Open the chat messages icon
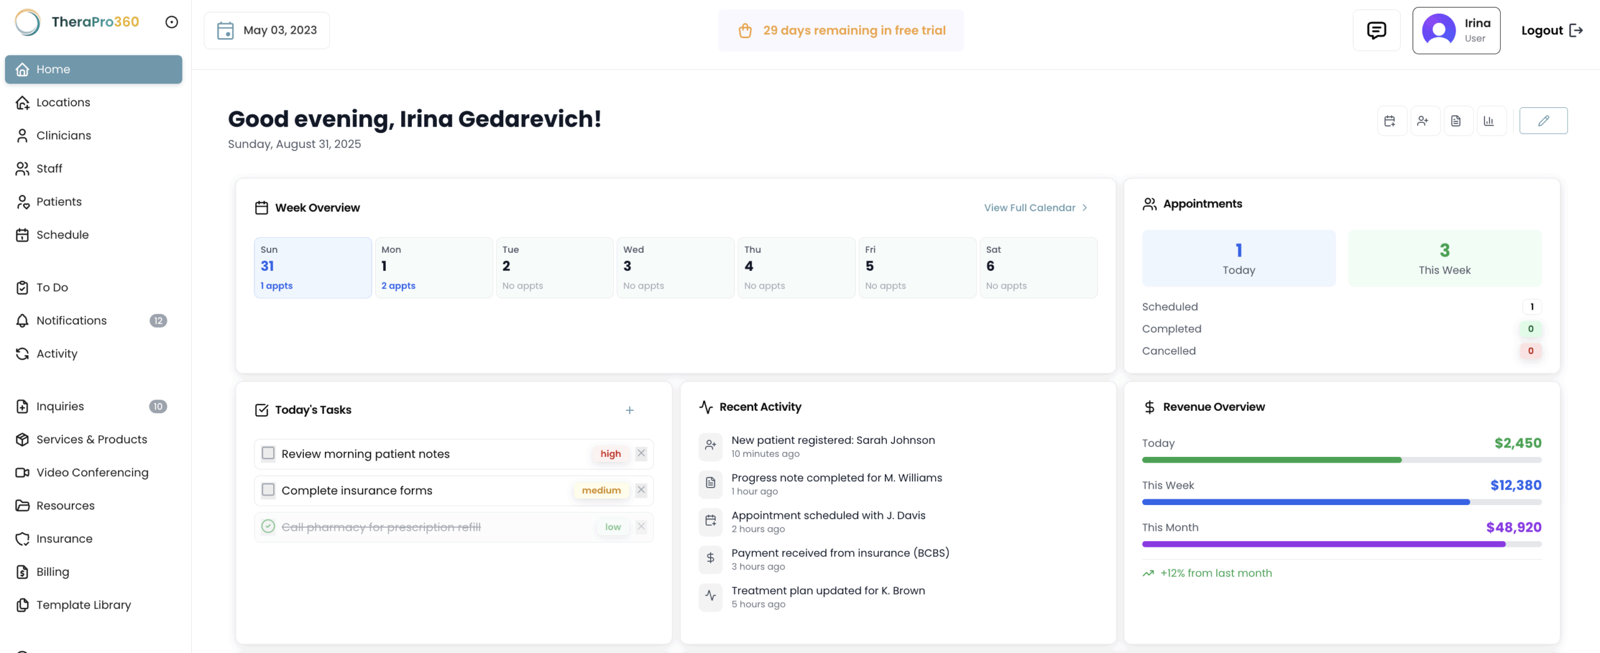The image size is (1600, 653). click(x=1376, y=30)
